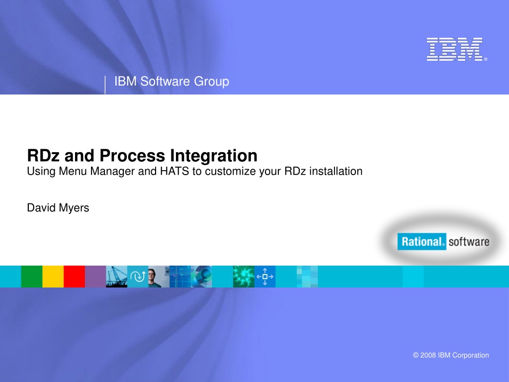Click the blue swirl image tile
The height and width of the screenshot is (382, 509).
201,277
